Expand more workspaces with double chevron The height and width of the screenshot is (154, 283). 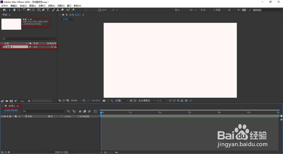[239, 10]
